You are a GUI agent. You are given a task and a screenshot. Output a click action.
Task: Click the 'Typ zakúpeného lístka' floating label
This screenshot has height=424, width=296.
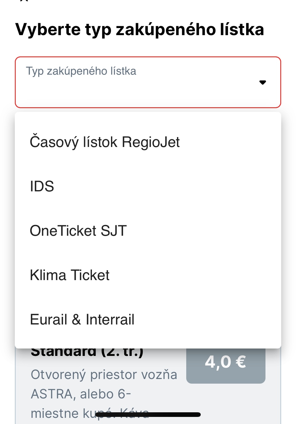pos(81,71)
